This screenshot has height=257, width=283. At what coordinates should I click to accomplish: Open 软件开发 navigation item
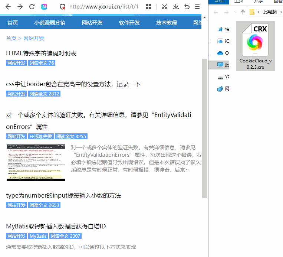tap(129, 23)
